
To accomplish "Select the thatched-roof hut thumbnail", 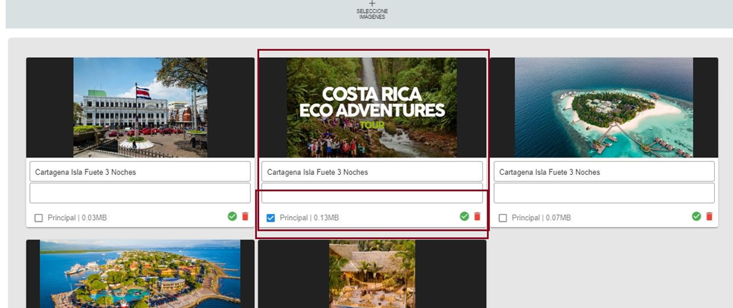I will pyautogui.click(x=371, y=273).
